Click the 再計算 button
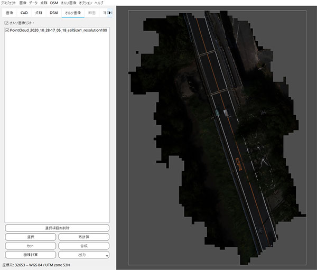The height and width of the screenshot is (270, 317). point(83,237)
